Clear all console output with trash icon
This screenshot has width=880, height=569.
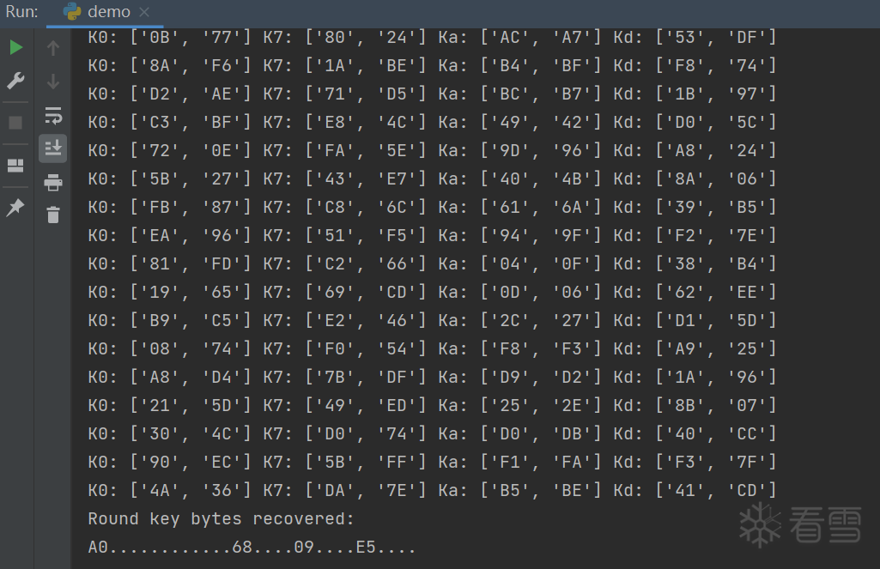point(53,215)
